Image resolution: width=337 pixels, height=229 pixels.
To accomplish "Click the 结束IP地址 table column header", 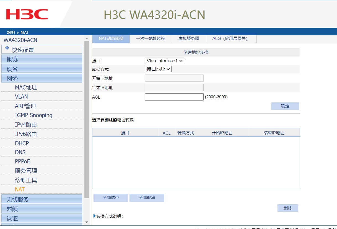I will tap(274, 133).
